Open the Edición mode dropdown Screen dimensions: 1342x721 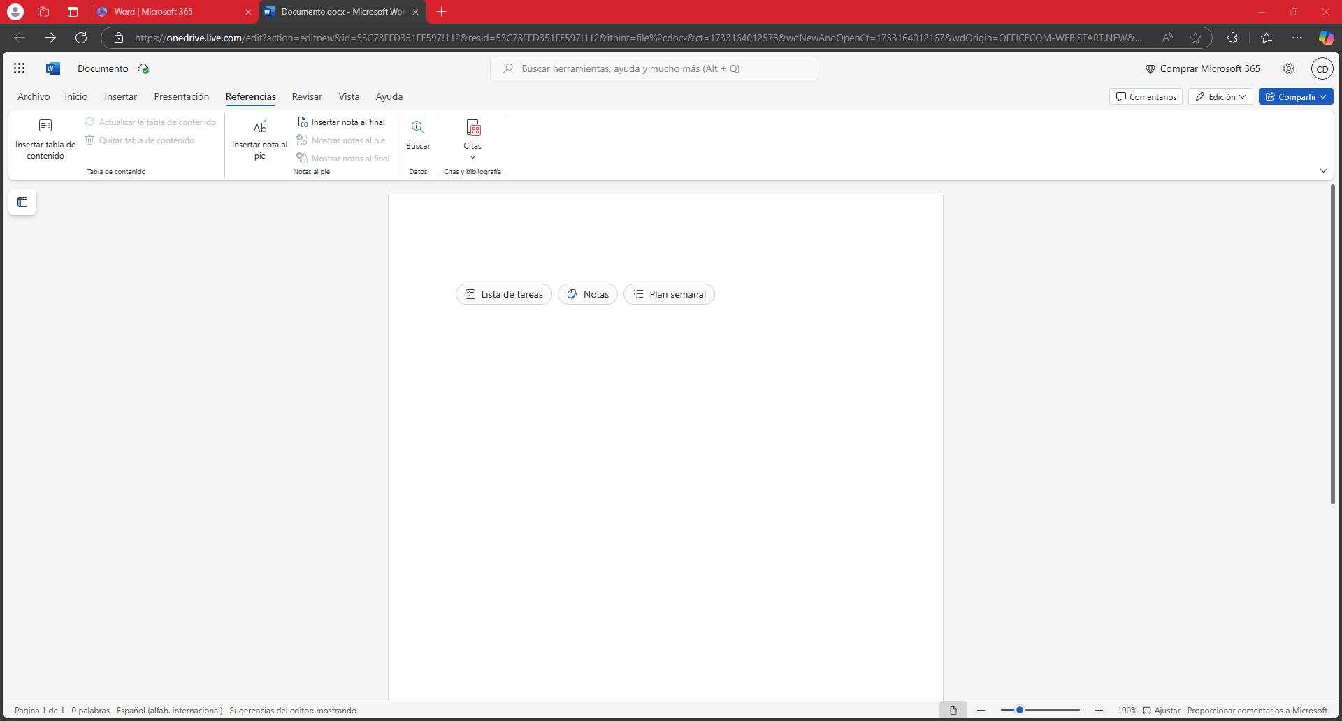[1220, 97]
